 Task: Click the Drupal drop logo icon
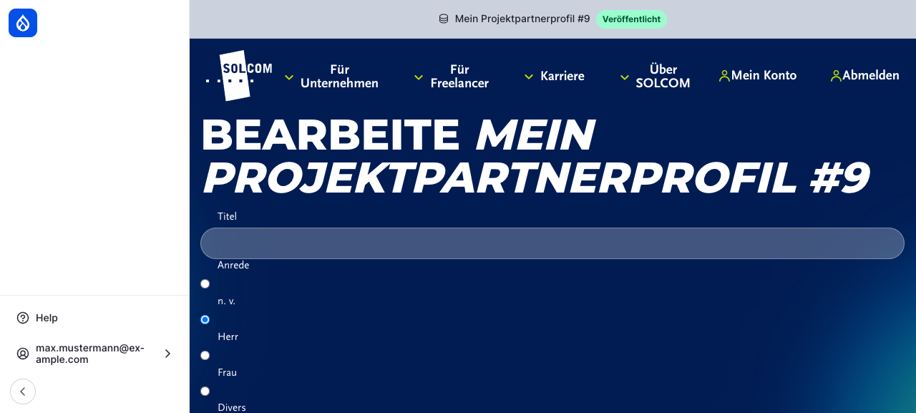(x=23, y=23)
